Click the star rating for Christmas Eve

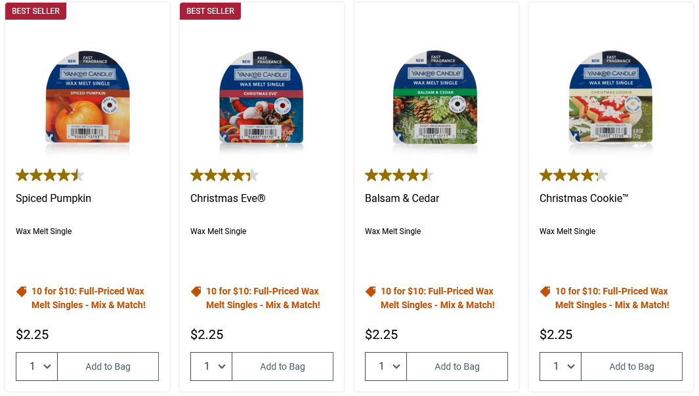click(224, 175)
